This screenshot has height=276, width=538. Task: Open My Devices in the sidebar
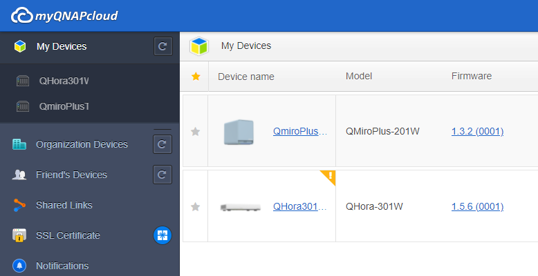[62, 46]
